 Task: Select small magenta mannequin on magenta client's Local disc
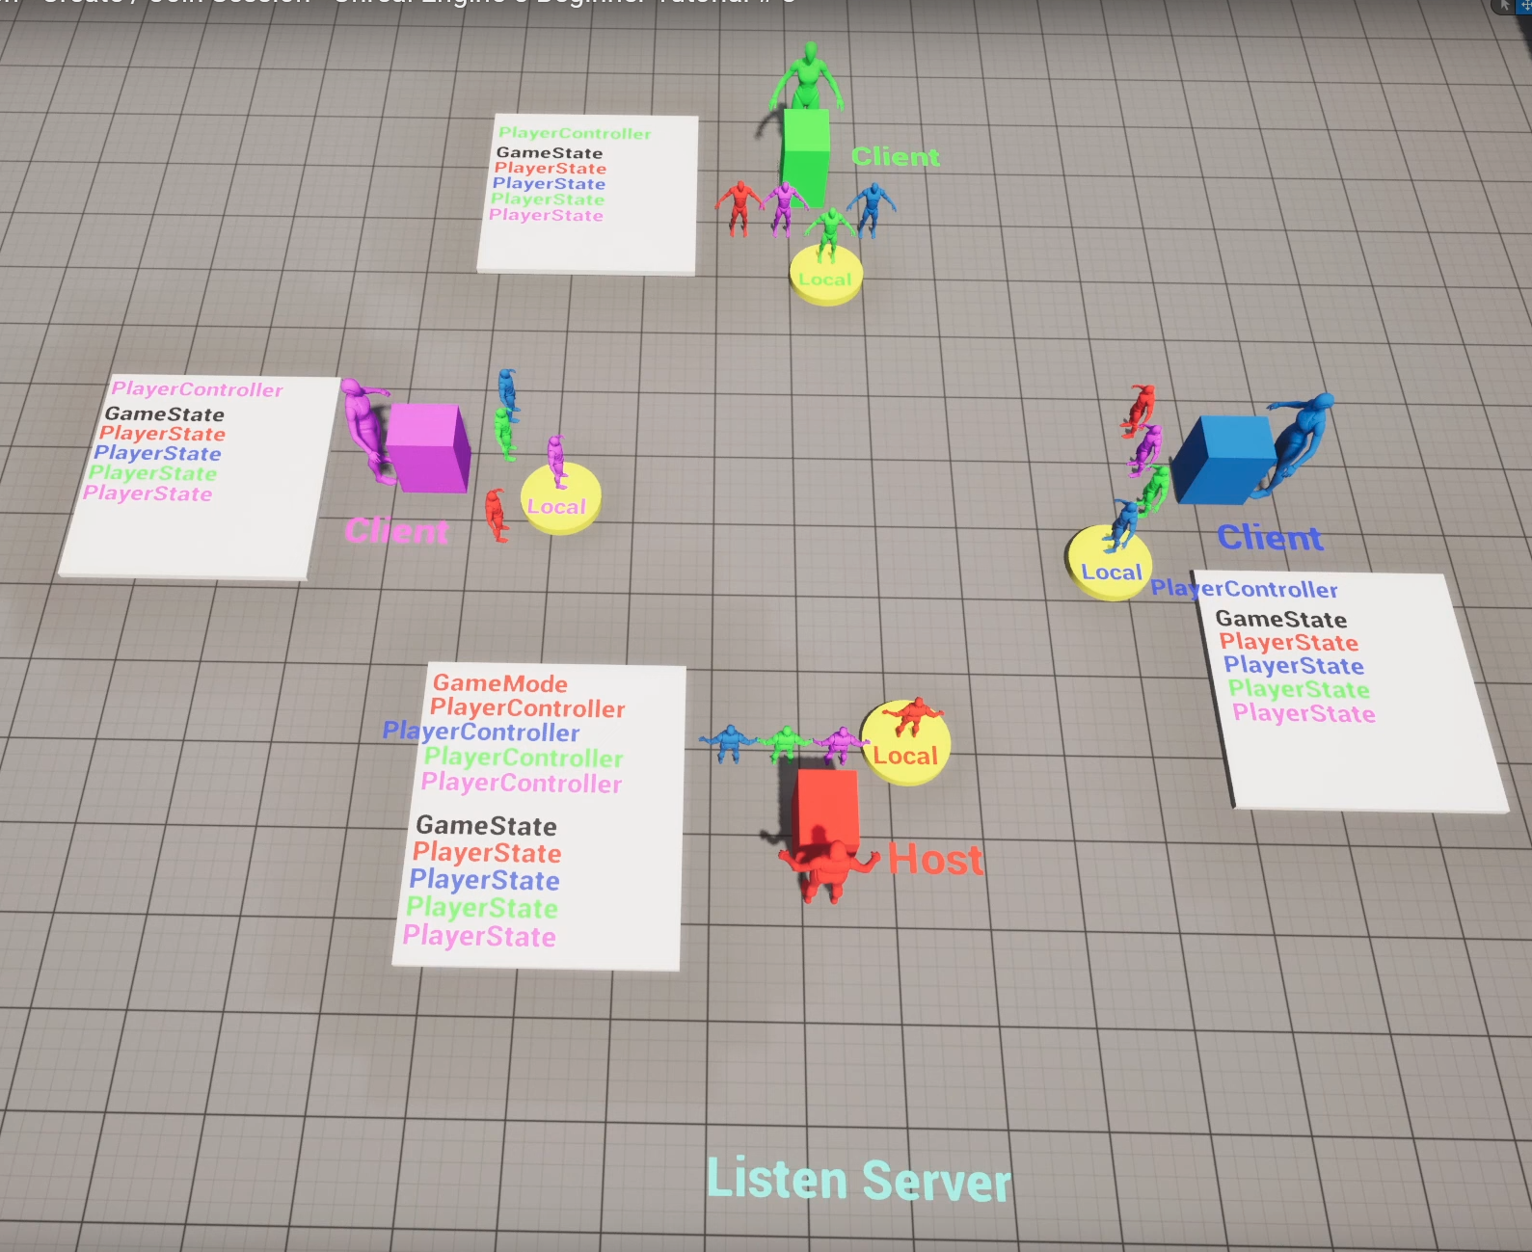[556, 462]
